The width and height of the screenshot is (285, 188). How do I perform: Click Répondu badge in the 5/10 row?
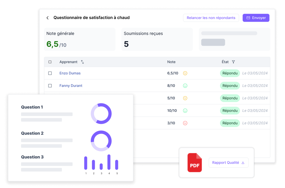coord(230,98)
